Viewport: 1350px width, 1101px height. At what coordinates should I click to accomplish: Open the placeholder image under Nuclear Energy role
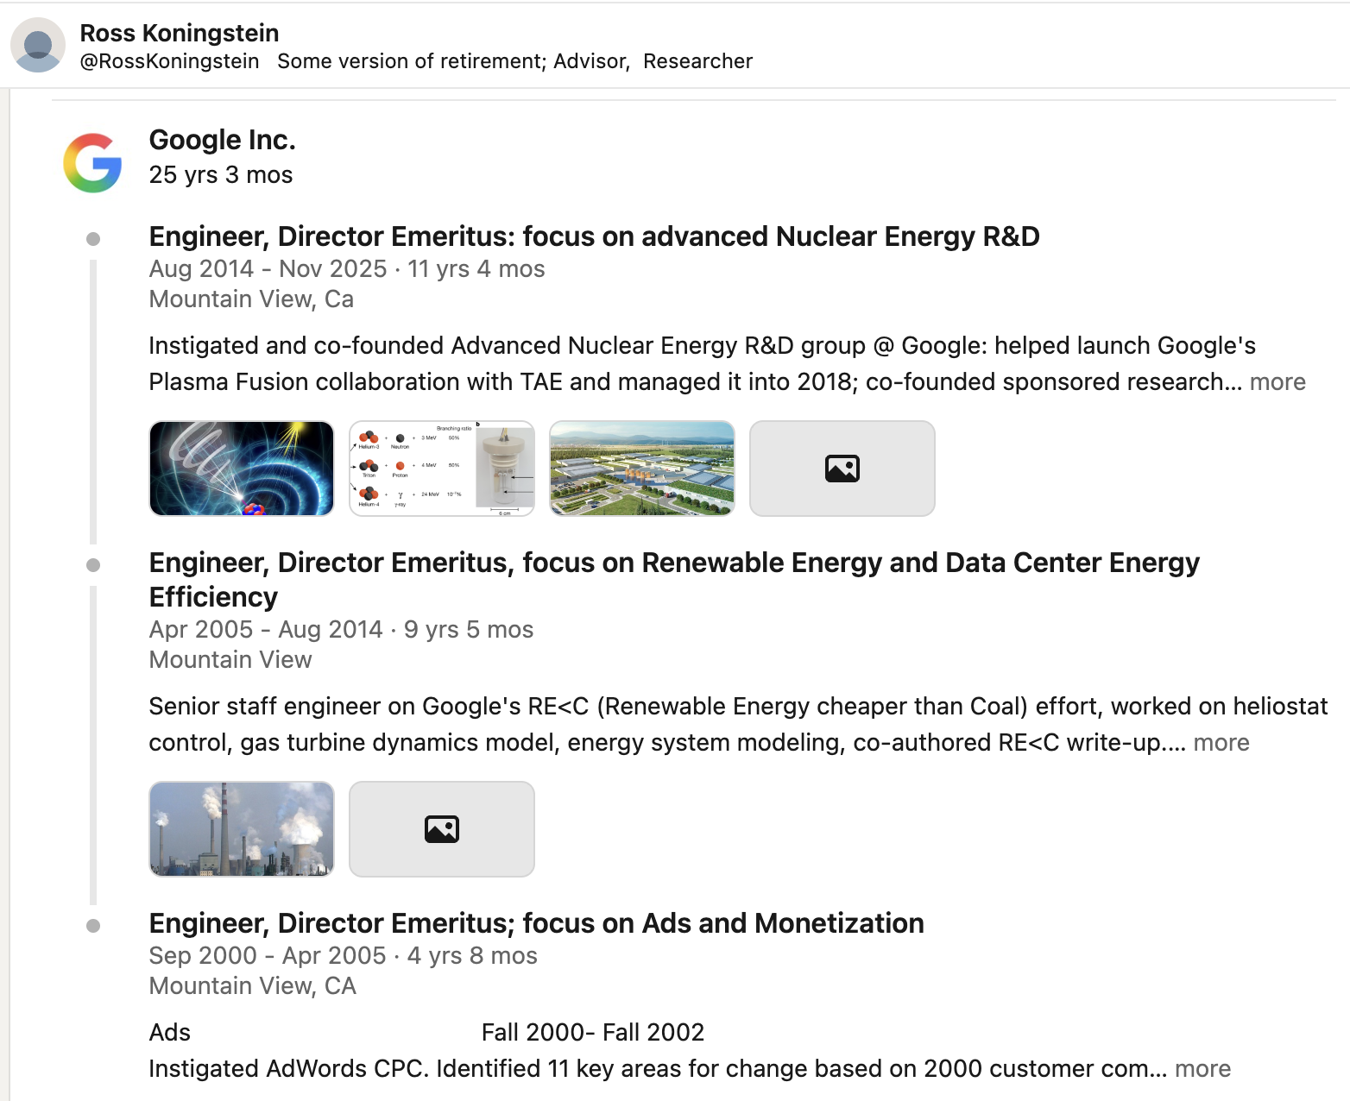click(x=842, y=469)
